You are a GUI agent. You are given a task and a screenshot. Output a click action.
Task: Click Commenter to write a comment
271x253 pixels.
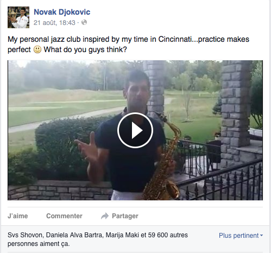tap(64, 216)
